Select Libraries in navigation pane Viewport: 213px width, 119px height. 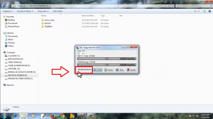[x=10, y=33]
